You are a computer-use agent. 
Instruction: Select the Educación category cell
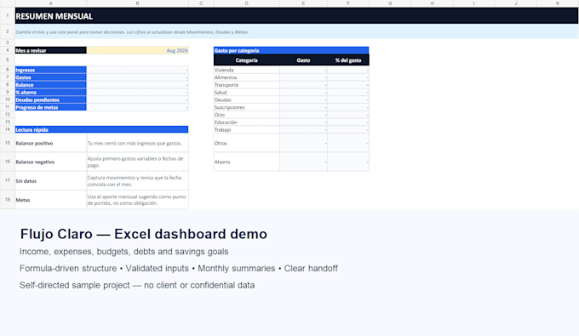247,122
